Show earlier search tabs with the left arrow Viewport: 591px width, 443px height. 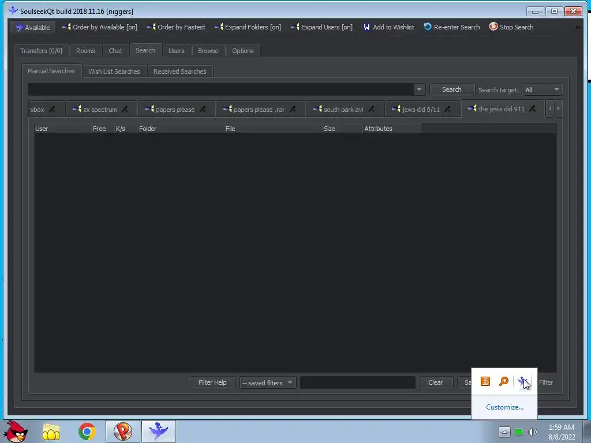coord(550,109)
